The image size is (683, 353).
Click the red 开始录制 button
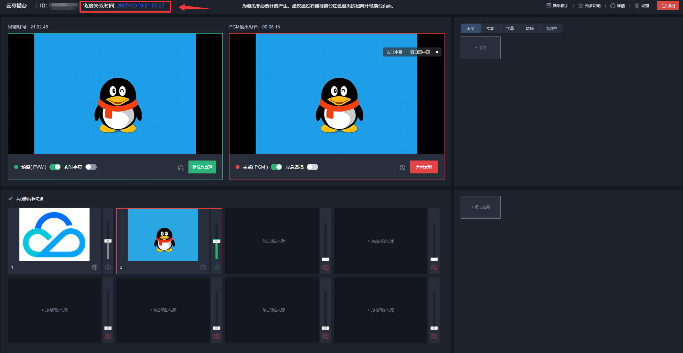pyautogui.click(x=424, y=167)
